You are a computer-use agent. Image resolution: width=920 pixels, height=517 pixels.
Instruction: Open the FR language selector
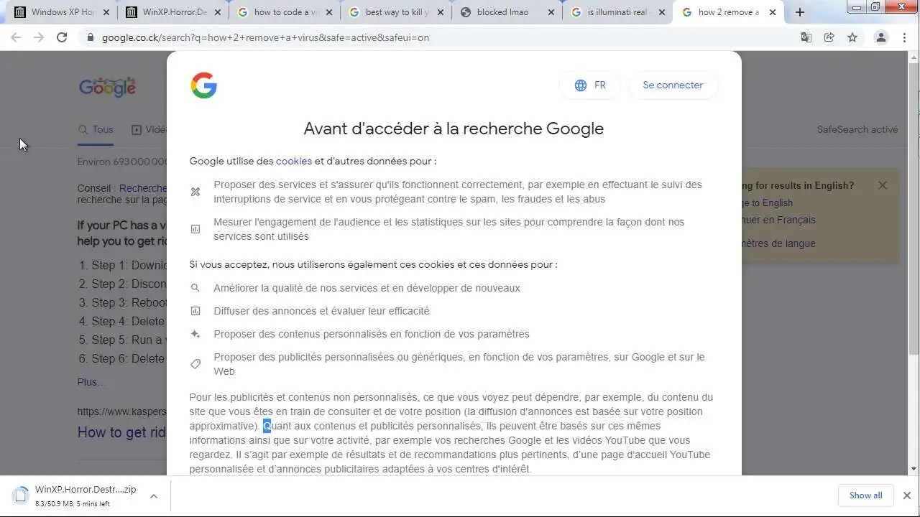click(591, 85)
